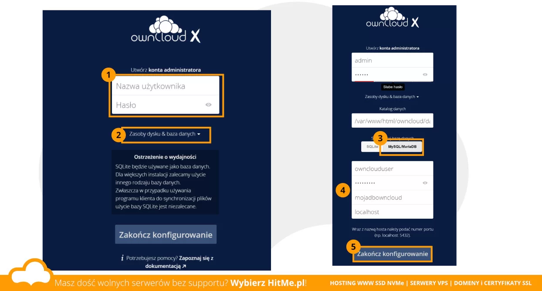Click the Katalog danych label
This screenshot has width=542, height=291.
coord(392,108)
